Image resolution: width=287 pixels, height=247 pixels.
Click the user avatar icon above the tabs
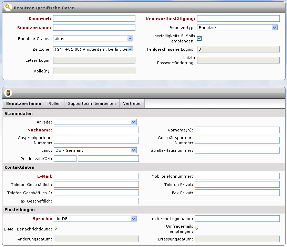point(8,93)
